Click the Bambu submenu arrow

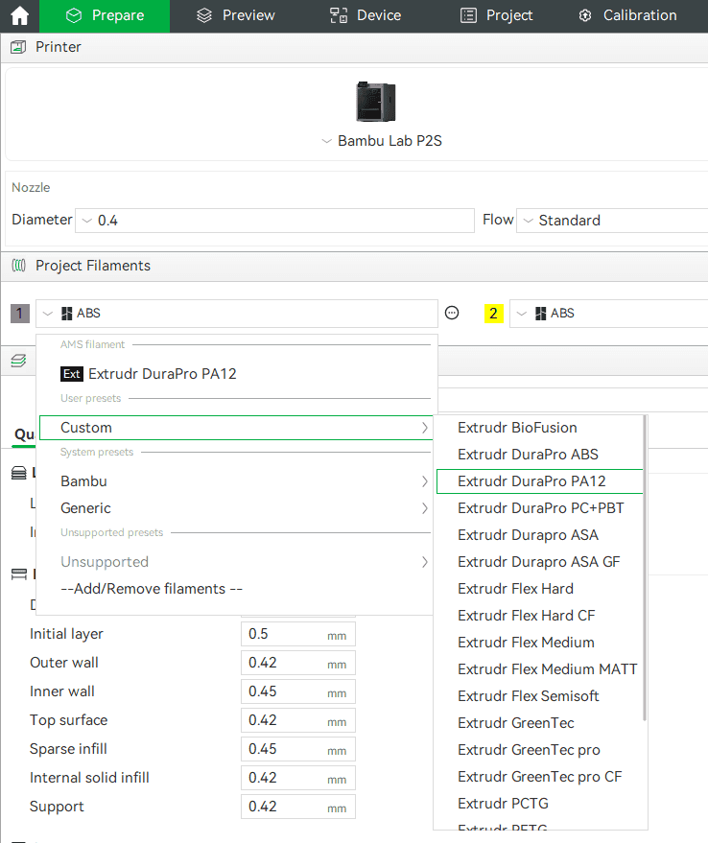click(x=424, y=481)
